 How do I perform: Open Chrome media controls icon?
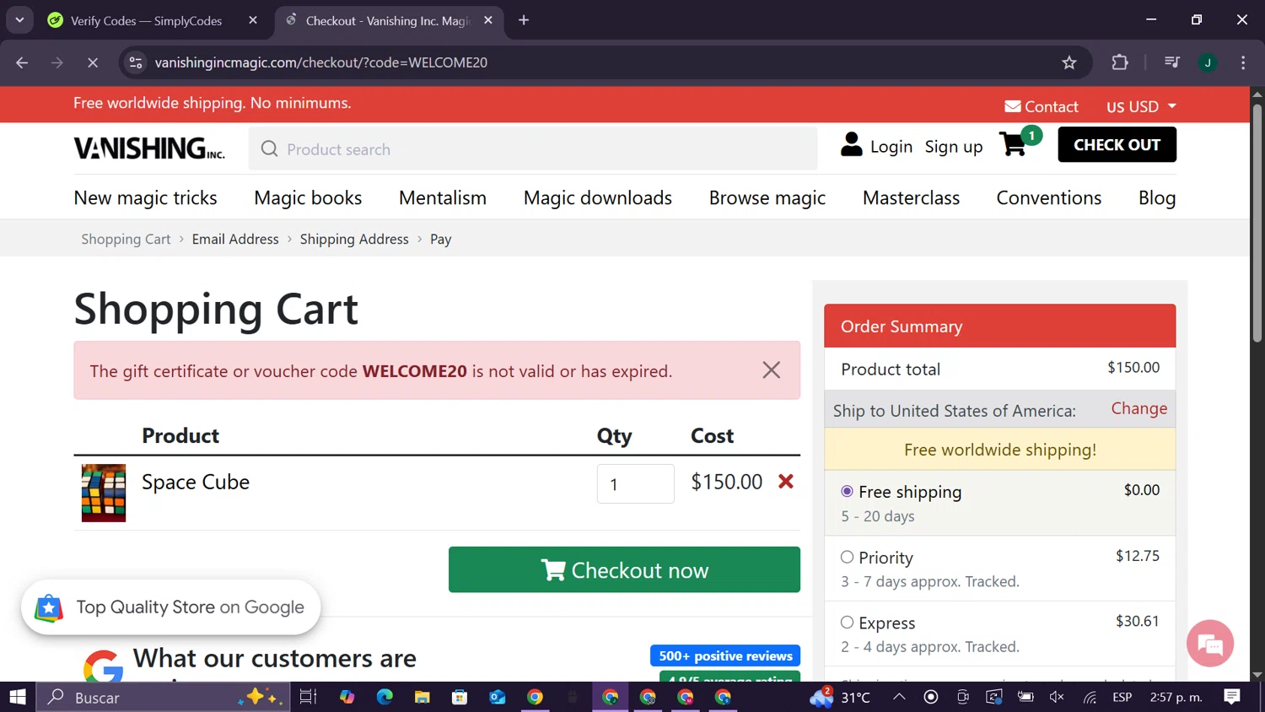(1171, 62)
